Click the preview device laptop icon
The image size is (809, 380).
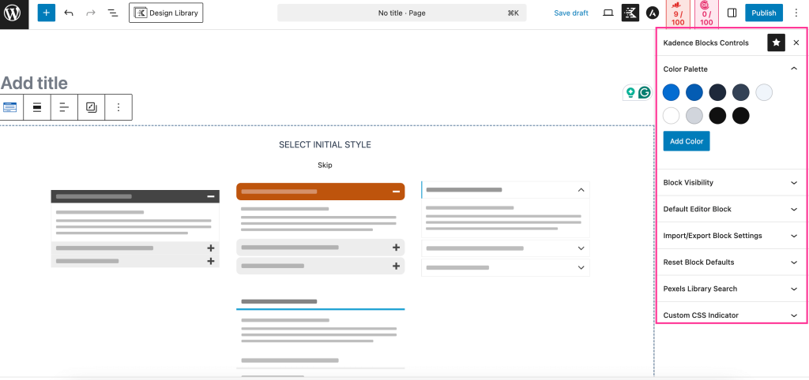tap(608, 13)
